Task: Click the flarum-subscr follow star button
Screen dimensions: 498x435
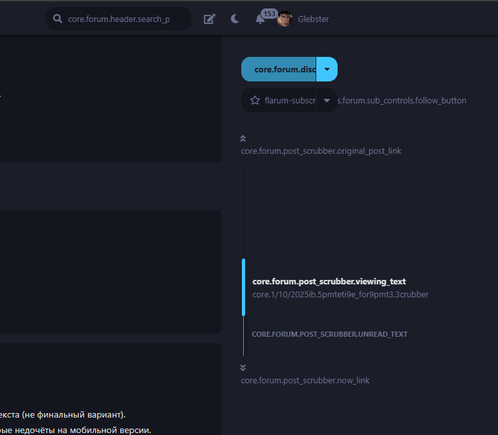Action: (x=279, y=100)
